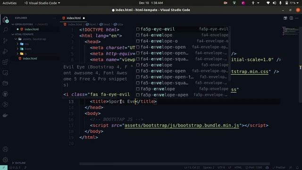The image size is (302, 170).
Task: Click the minimap code preview
Action: (x=290, y=31)
